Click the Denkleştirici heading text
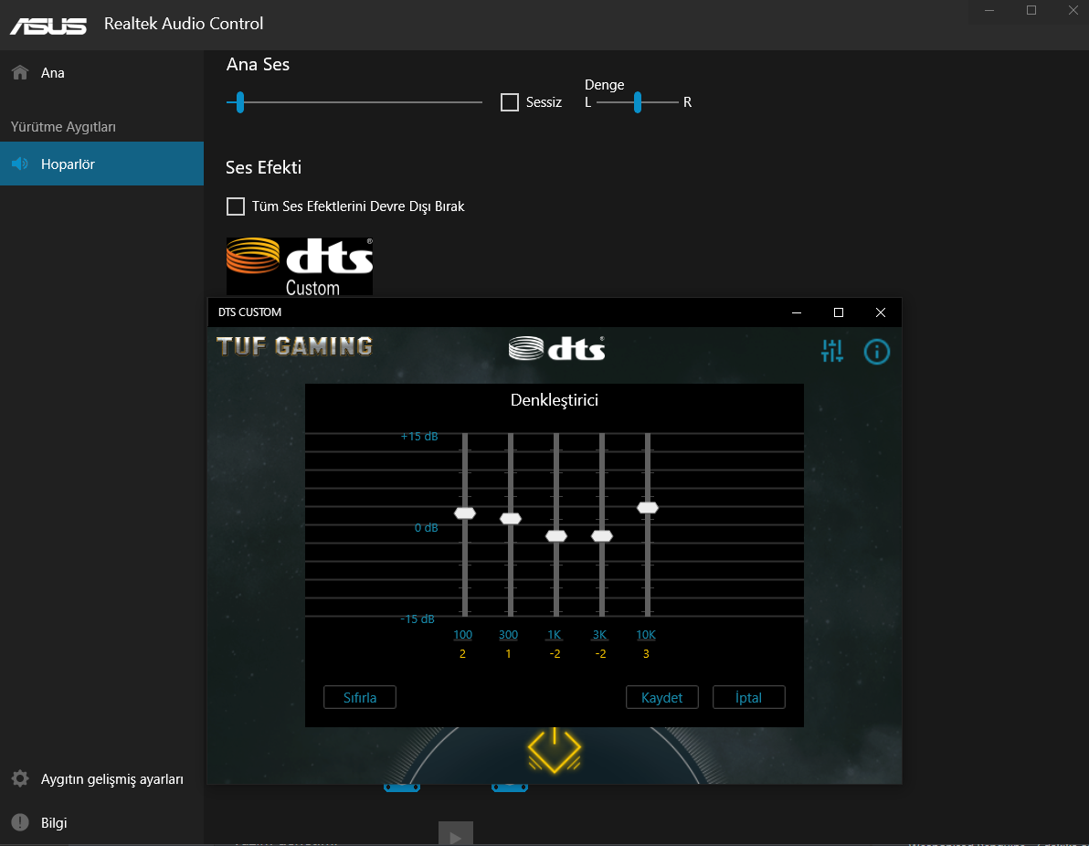 click(x=555, y=400)
